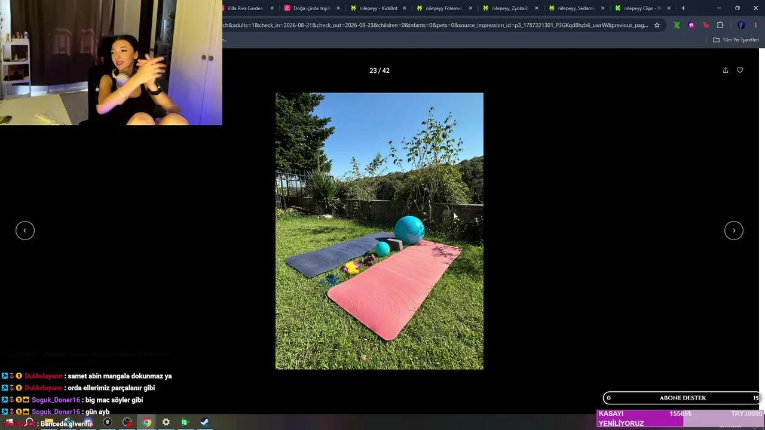Open the green X browser extension

coord(677,25)
